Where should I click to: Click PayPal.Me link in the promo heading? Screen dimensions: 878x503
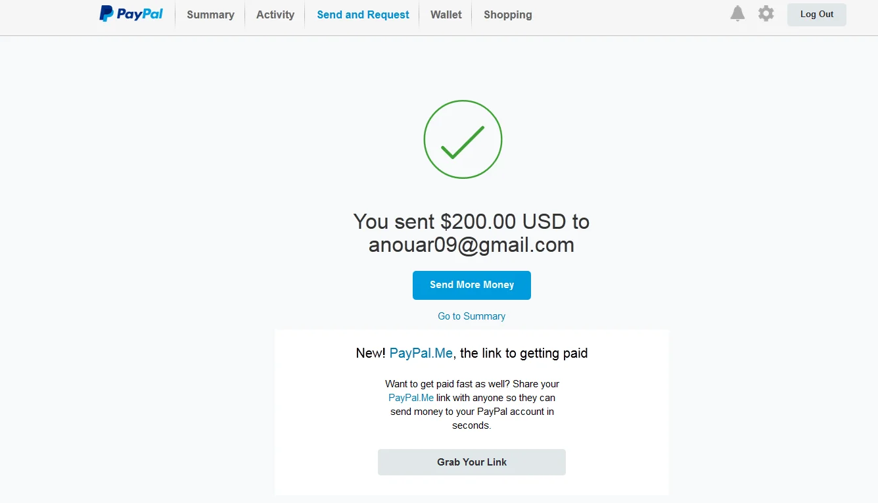pyautogui.click(x=421, y=353)
